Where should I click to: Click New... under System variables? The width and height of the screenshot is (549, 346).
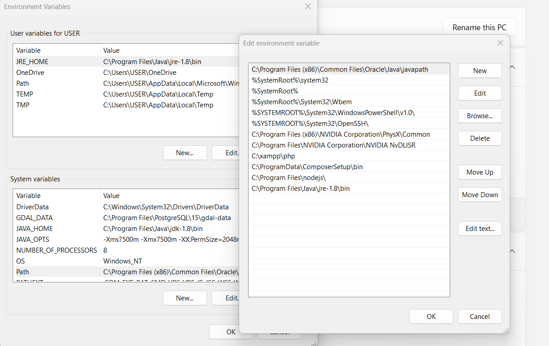(x=185, y=298)
